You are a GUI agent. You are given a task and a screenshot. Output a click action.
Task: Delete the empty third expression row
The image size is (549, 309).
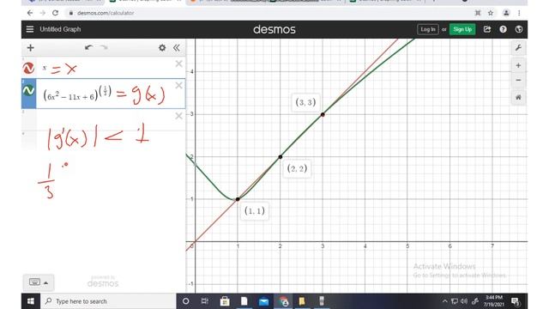pyautogui.click(x=178, y=116)
